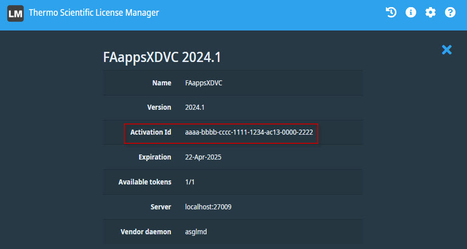The image size is (467, 249).
Task: Click the Activation Id field label
Action: point(151,132)
